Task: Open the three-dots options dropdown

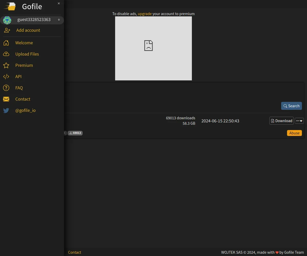Action: coord(299,121)
